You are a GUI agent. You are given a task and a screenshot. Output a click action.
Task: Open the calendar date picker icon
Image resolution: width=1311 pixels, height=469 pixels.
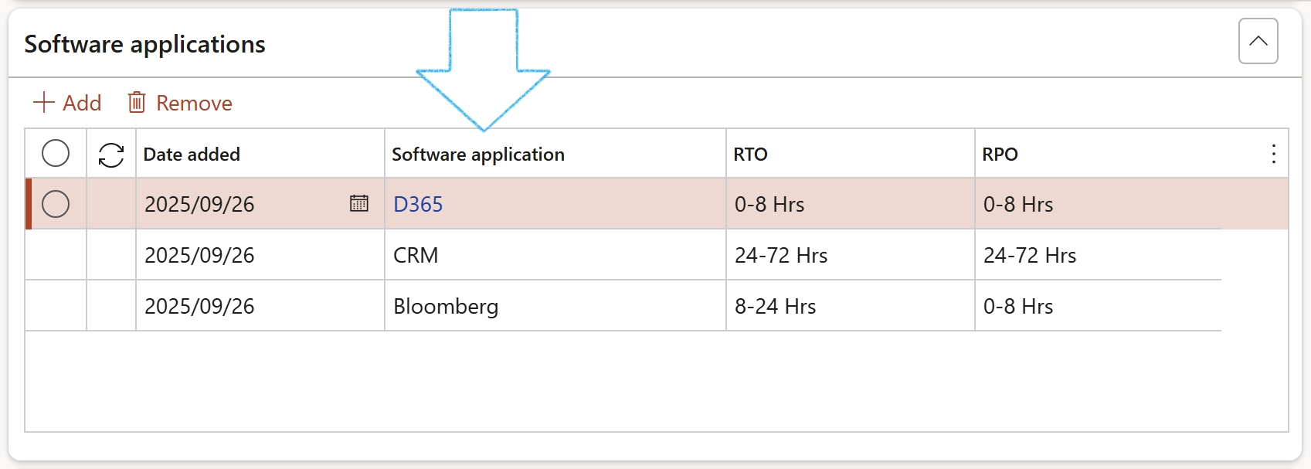pos(359,203)
